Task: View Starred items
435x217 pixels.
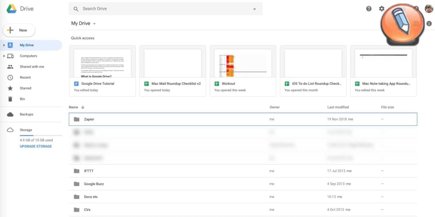Action: click(x=25, y=89)
